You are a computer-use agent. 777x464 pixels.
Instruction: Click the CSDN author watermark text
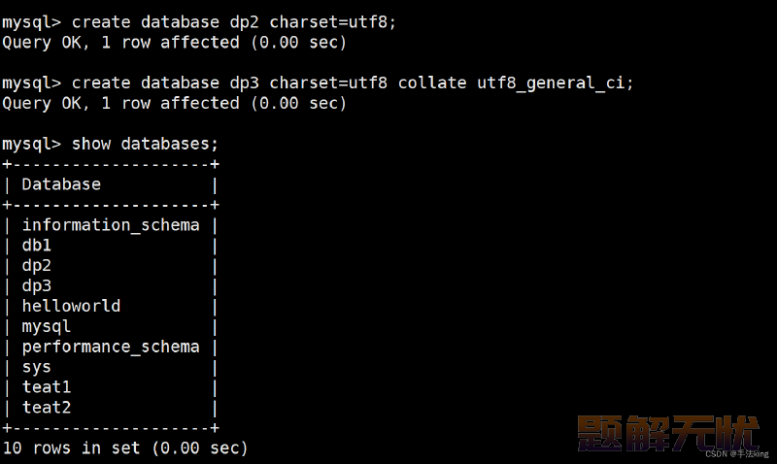point(737,453)
